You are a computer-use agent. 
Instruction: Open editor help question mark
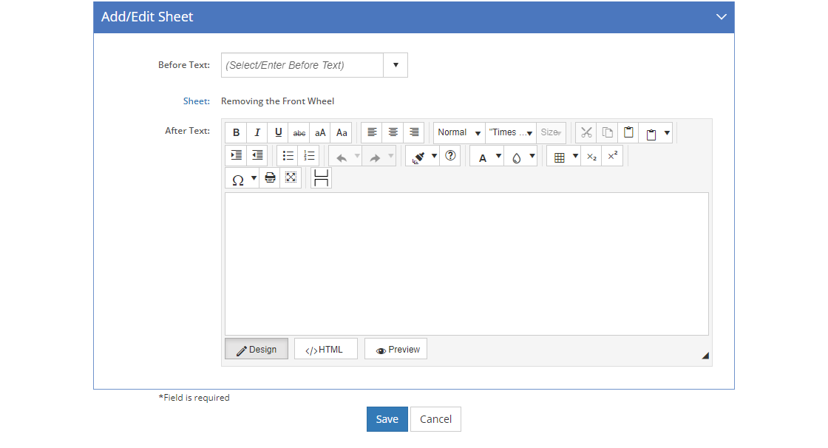point(450,156)
